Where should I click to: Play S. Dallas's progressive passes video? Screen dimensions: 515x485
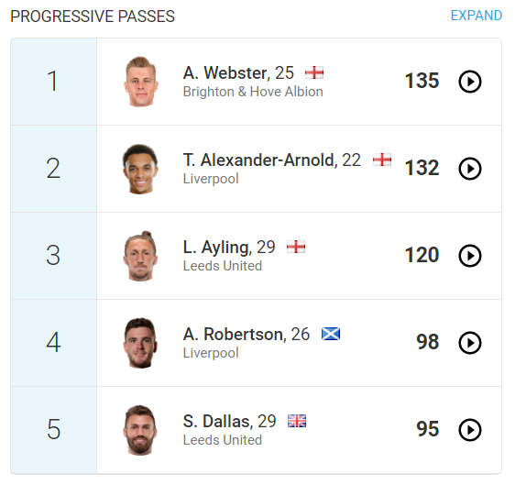point(470,430)
